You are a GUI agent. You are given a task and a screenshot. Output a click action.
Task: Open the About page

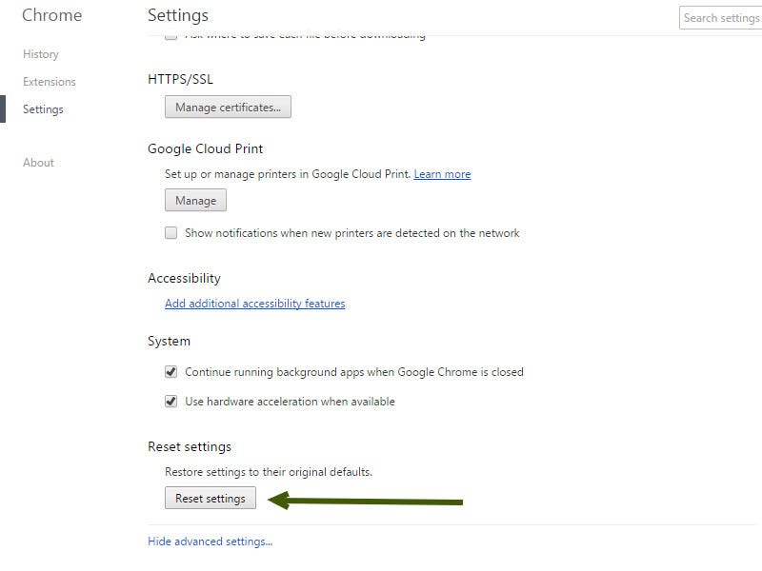(38, 163)
